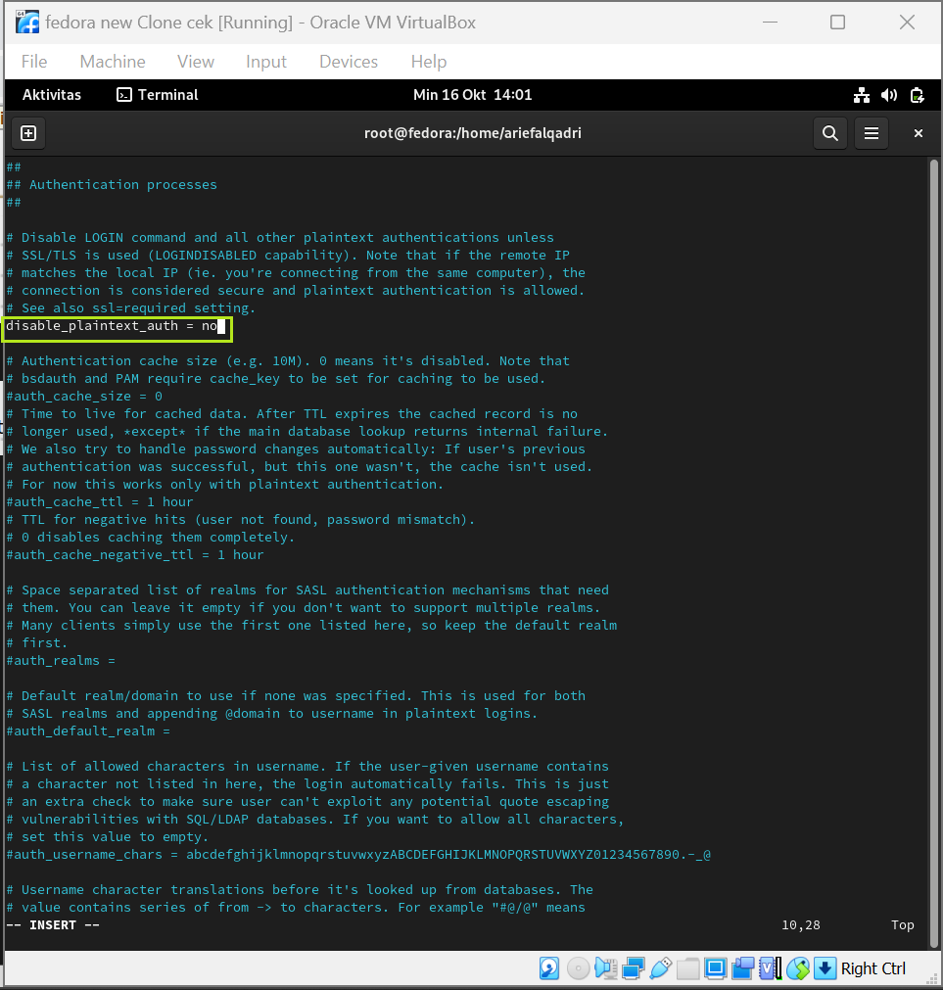
Task: Open the USB devices indicator
Action: click(x=660, y=967)
